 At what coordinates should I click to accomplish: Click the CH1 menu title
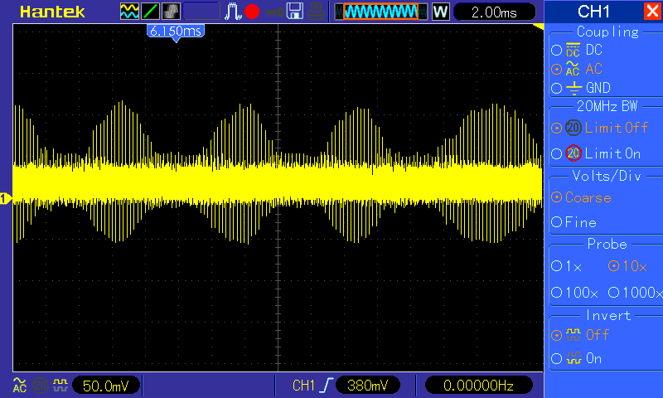pyautogui.click(x=593, y=12)
